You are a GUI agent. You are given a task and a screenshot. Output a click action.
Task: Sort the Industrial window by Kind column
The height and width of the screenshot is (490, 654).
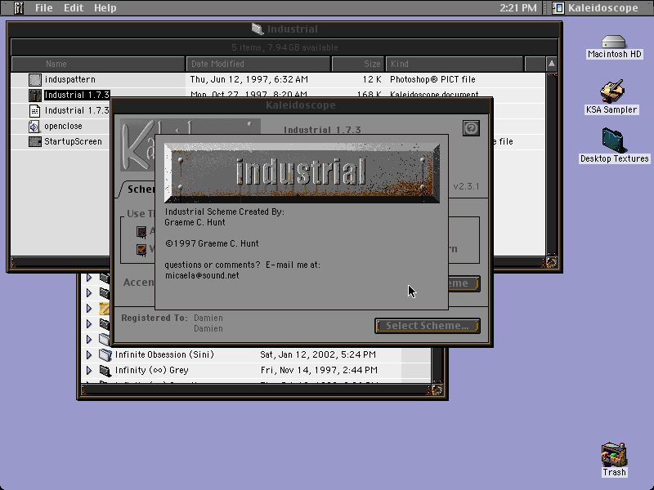tap(455, 64)
